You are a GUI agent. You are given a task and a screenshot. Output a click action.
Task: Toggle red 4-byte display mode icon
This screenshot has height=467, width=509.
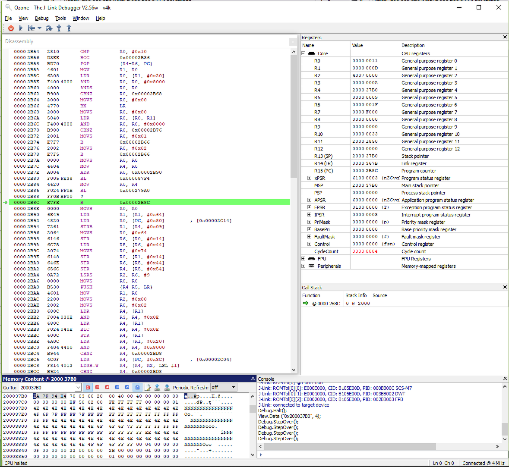pos(107,387)
